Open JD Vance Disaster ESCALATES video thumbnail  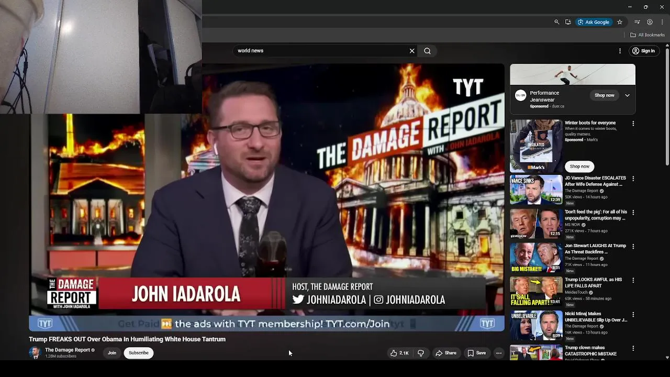click(536, 190)
